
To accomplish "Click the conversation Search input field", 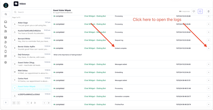I will tap(31, 12).
